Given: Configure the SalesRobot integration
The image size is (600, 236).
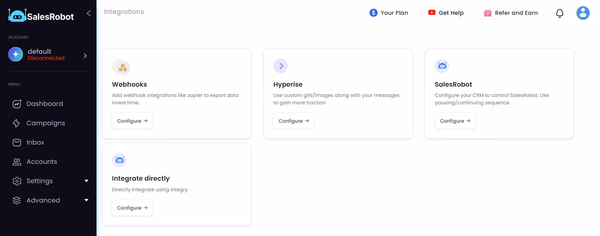Looking at the screenshot, I should pos(455,121).
